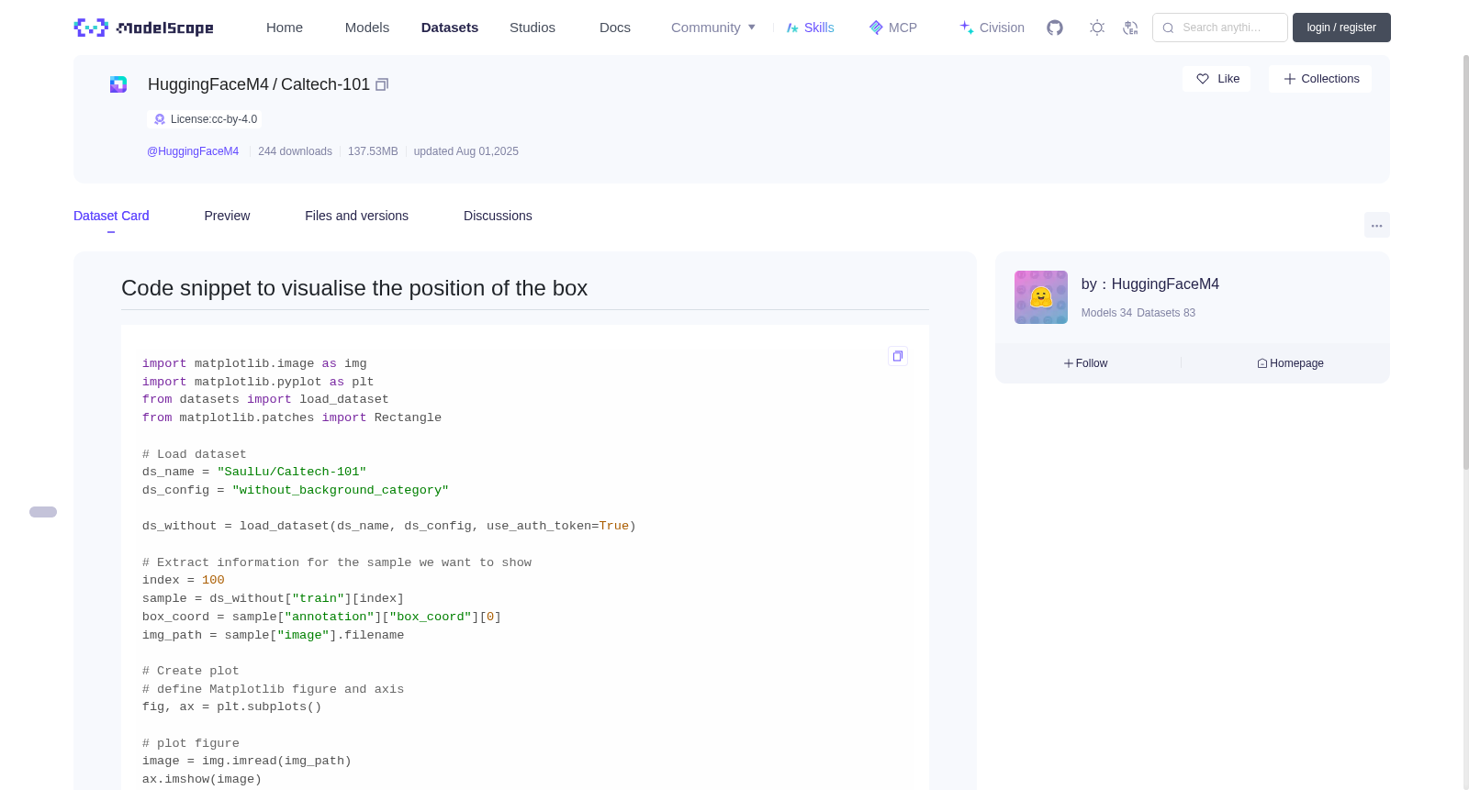
Task: Open the HuggingFaceM4 author avatar thumbnail
Action: click(x=1041, y=297)
